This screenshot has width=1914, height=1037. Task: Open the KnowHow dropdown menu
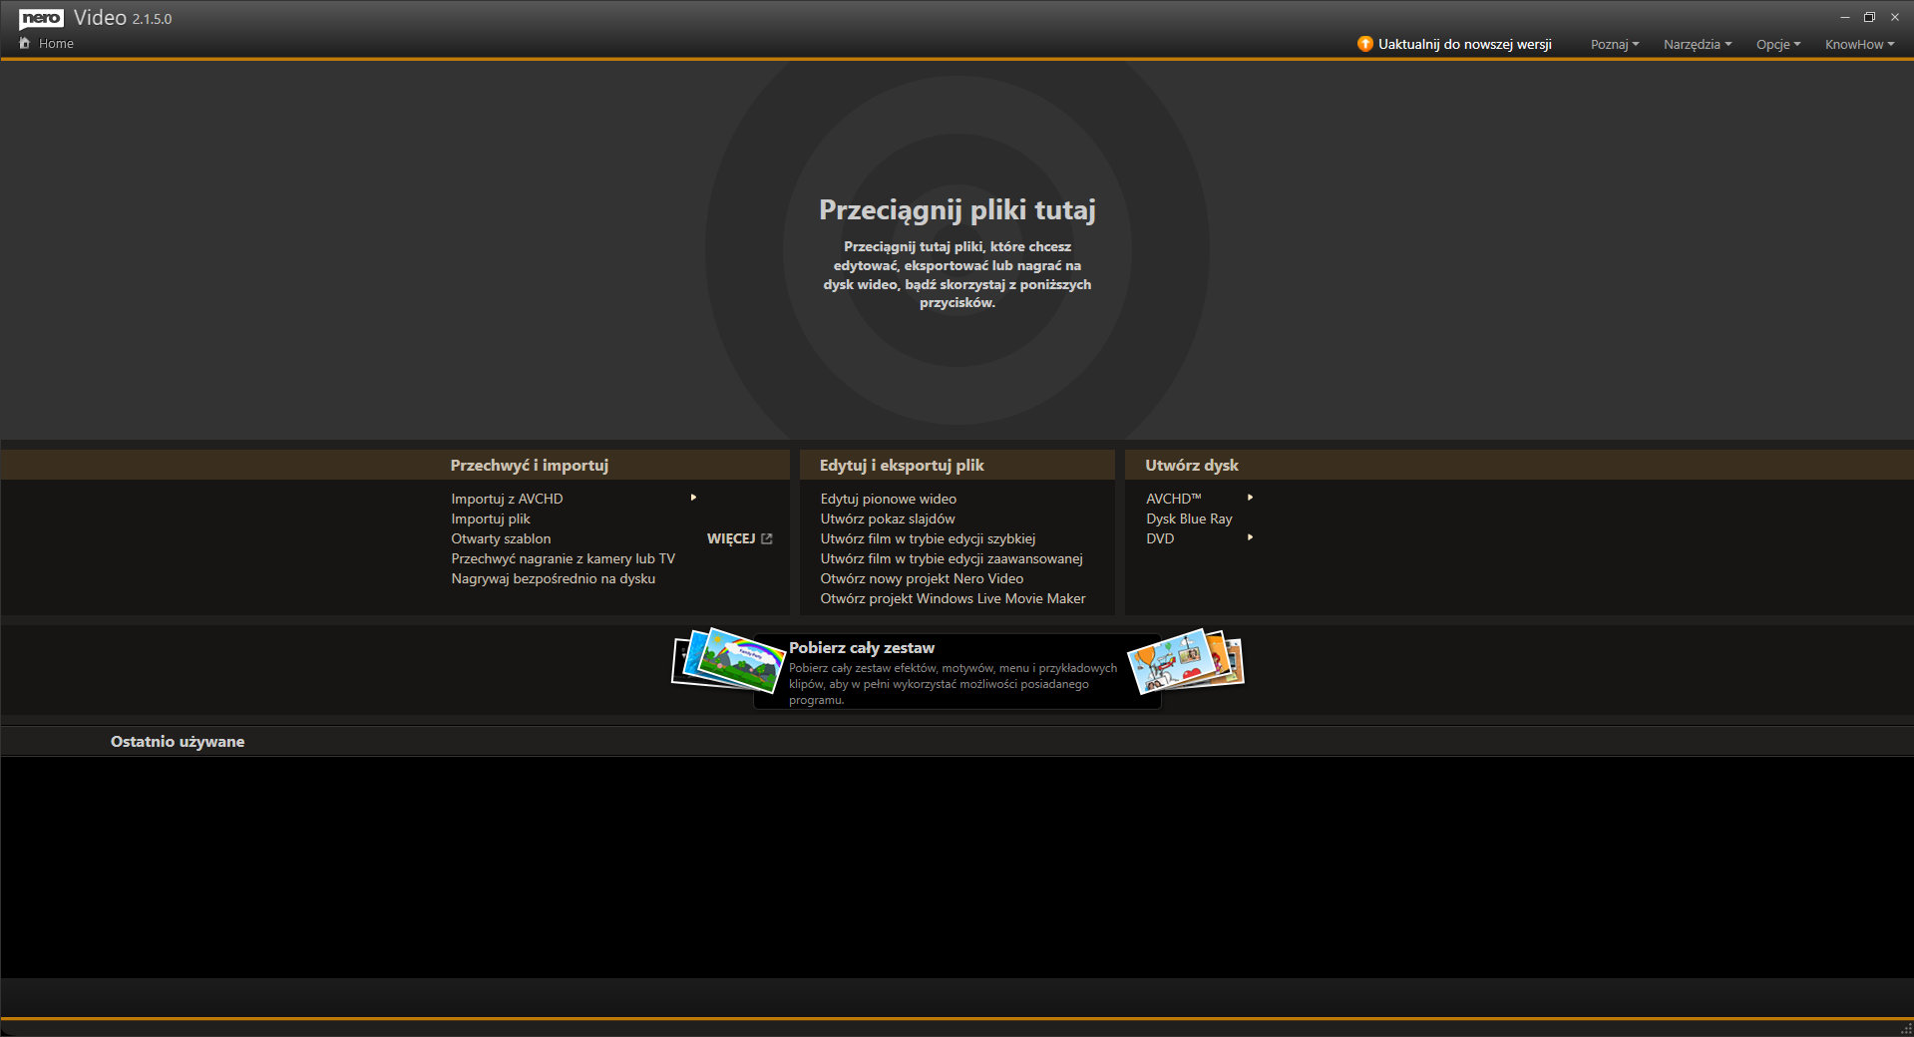(1859, 44)
